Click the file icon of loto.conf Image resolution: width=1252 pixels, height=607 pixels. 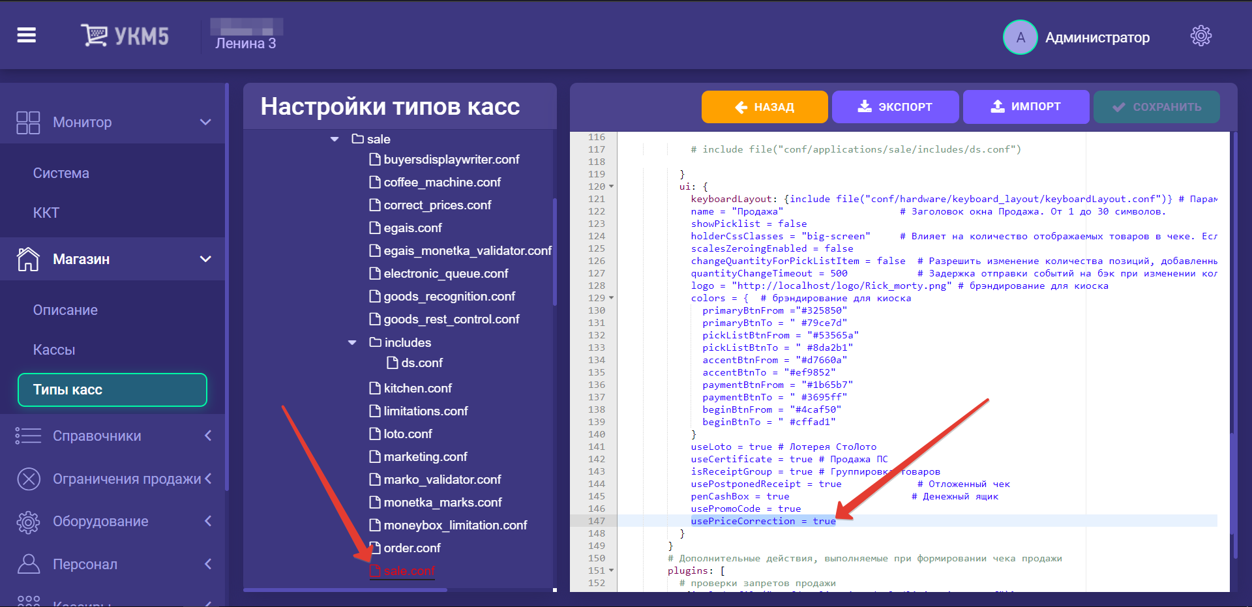375,434
